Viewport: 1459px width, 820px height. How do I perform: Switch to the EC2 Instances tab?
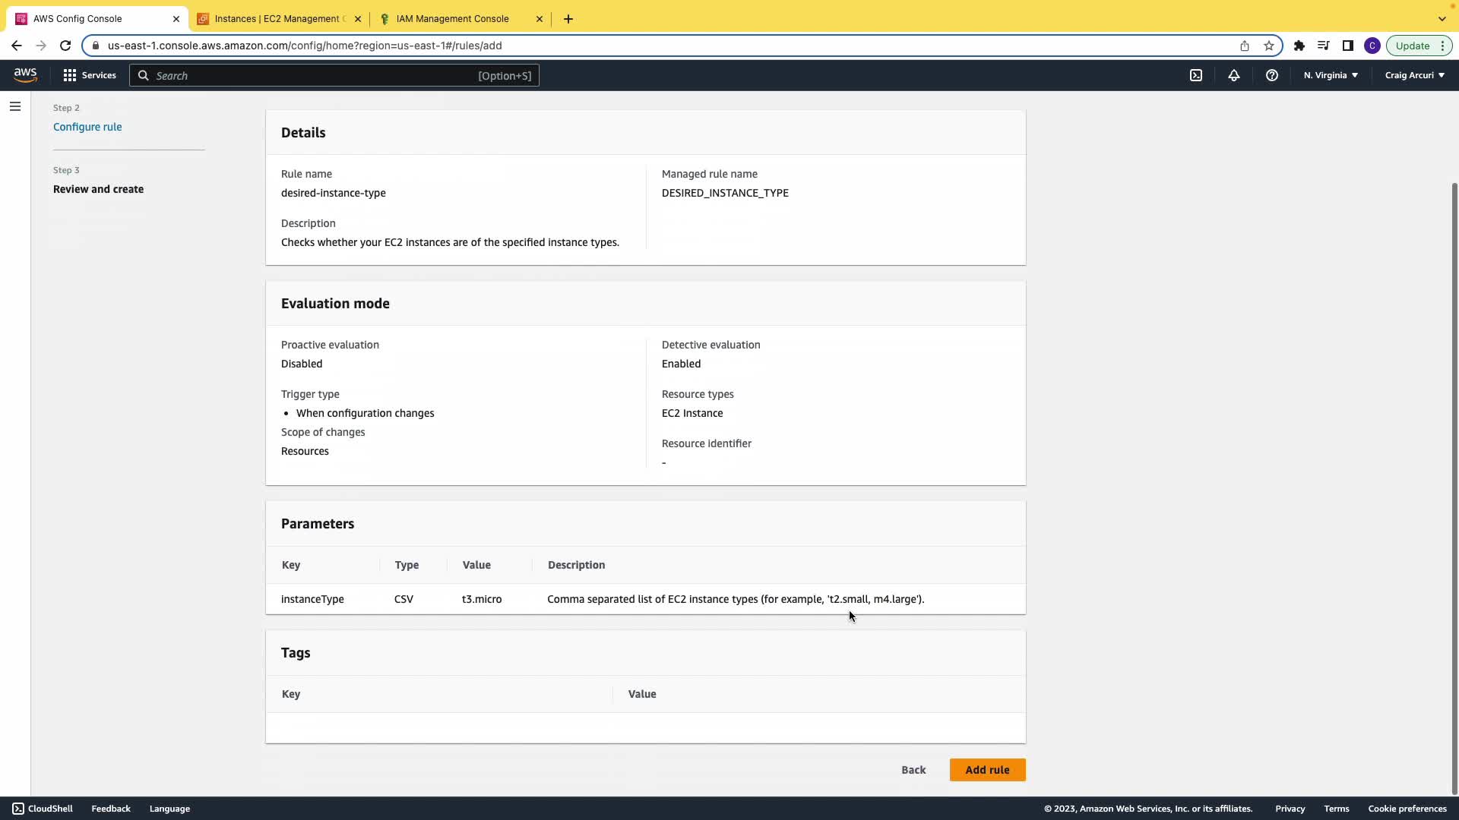pos(277,18)
